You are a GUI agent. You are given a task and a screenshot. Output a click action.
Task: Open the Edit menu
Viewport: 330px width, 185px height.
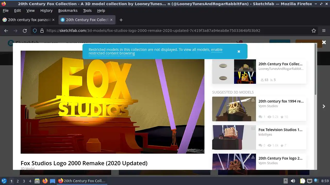tap(18, 11)
